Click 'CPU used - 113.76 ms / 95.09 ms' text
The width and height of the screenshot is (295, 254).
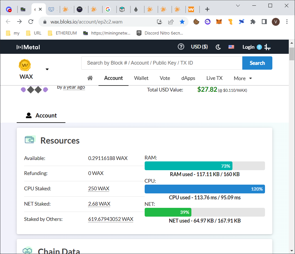tap(205, 197)
